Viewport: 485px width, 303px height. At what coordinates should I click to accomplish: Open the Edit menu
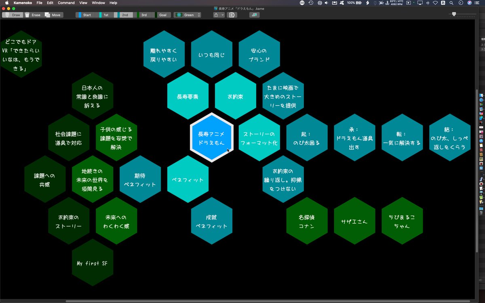50,2
